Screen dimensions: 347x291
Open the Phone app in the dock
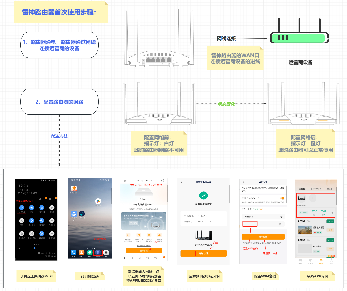73,252
